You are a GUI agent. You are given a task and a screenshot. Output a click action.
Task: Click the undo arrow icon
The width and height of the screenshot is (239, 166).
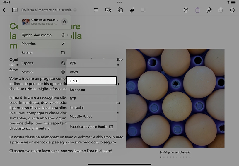(x=186, y=10)
